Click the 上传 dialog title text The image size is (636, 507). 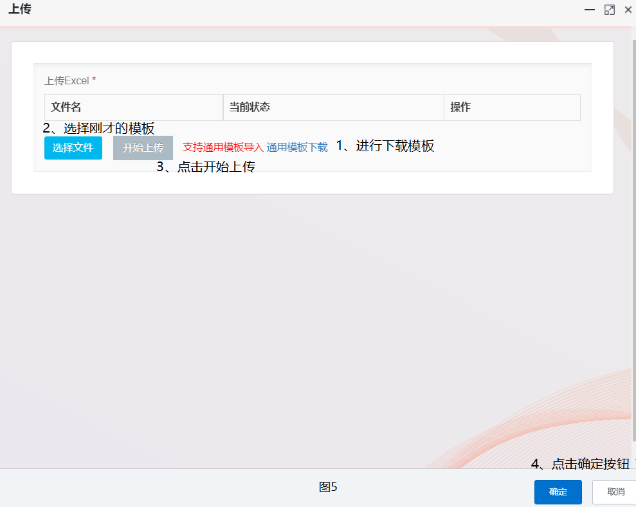[20, 10]
